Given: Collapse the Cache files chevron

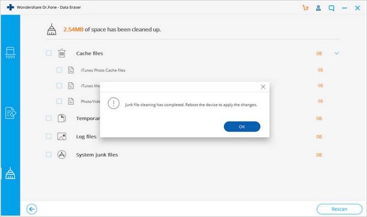Looking at the screenshot, I should pos(337,53).
